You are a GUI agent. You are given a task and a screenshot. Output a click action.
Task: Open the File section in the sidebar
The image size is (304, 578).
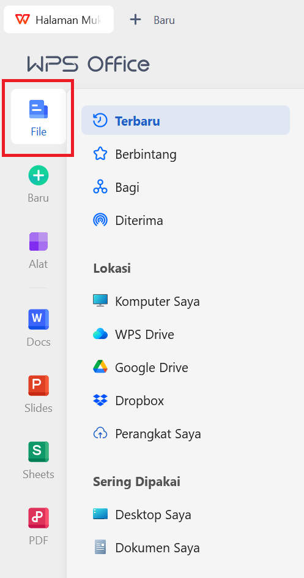pos(39,116)
